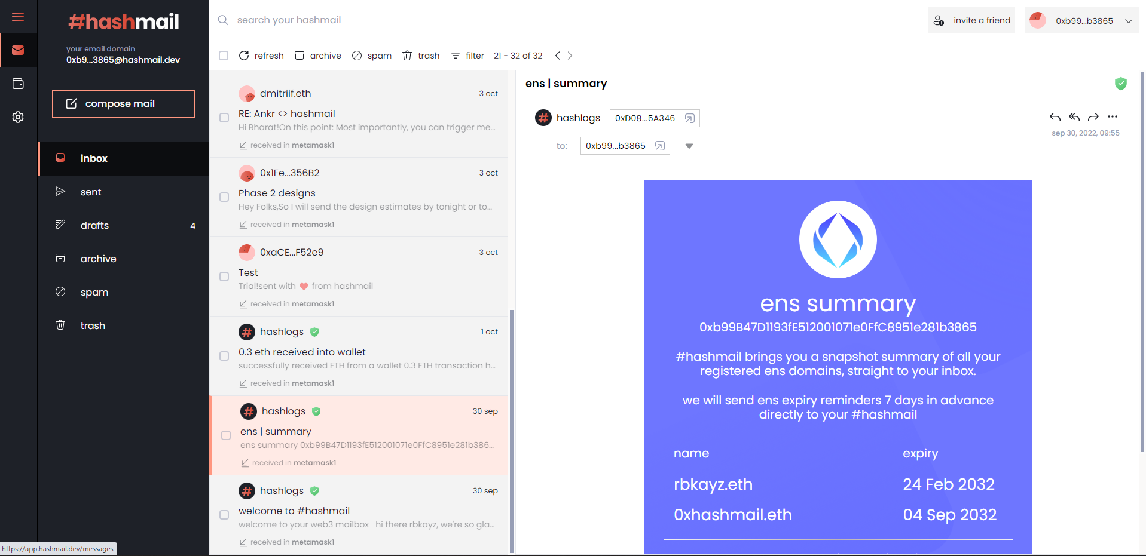Click the 0x1Fe...356B2 sender avatar
Image resolution: width=1146 pixels, height=556 pixels.
point(247,173)
